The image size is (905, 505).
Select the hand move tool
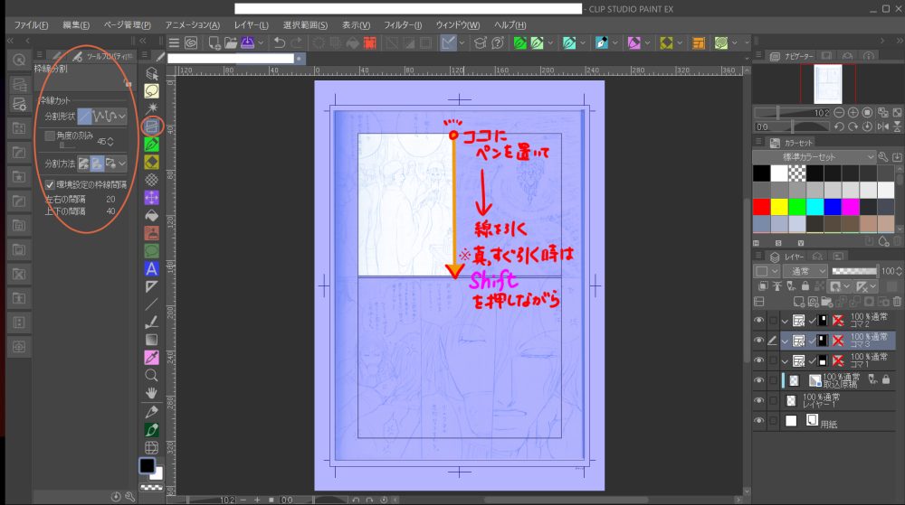(x=152, y=393)
